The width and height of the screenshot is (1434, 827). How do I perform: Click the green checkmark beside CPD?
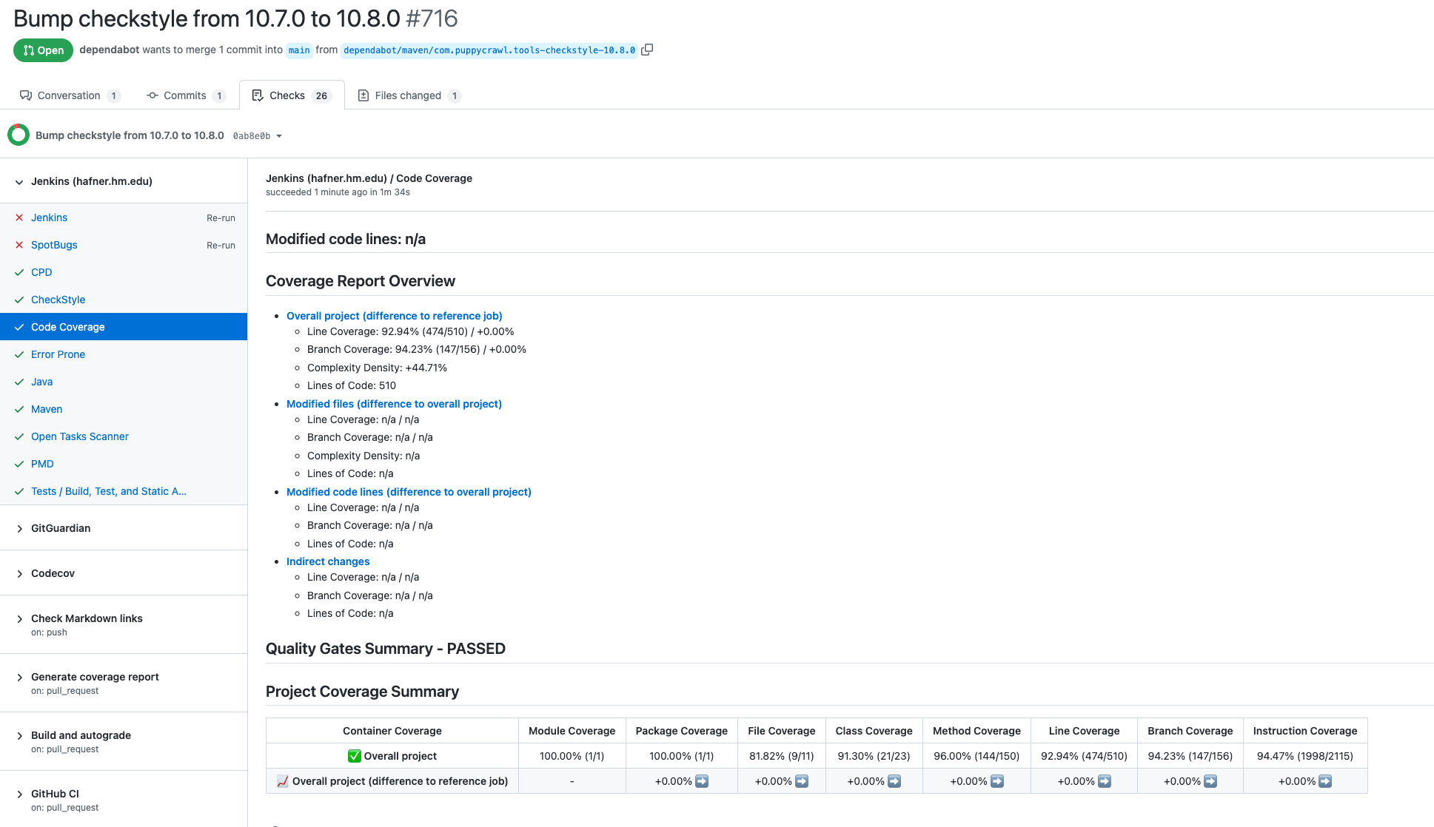tap(19, 272)
